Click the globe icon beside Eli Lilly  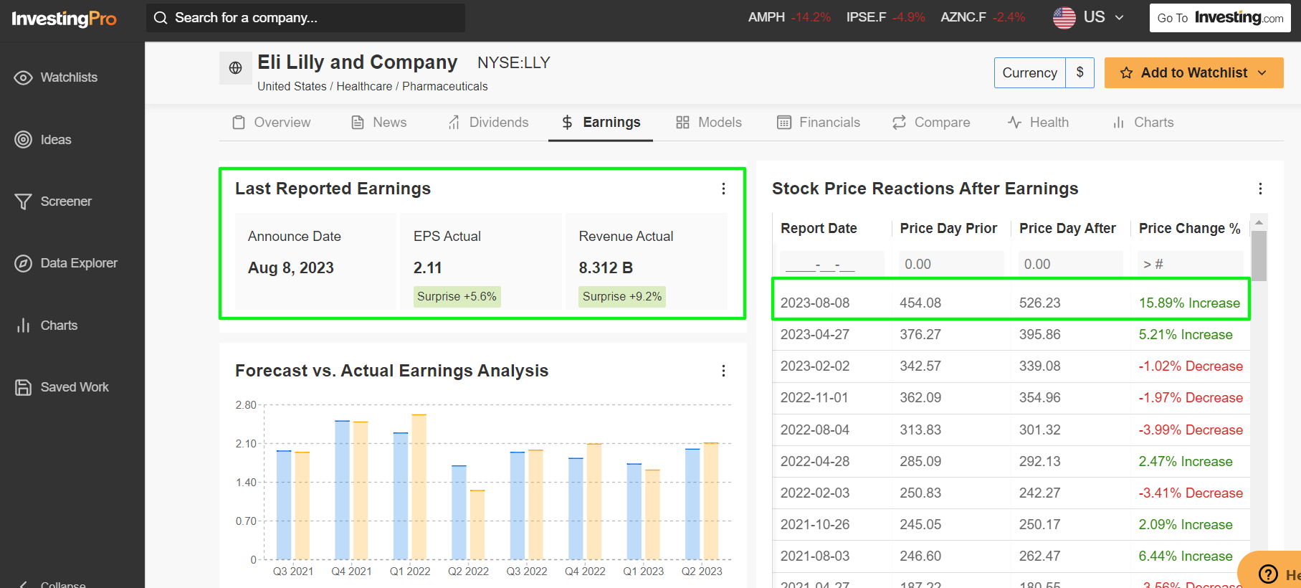pos(235,68)
